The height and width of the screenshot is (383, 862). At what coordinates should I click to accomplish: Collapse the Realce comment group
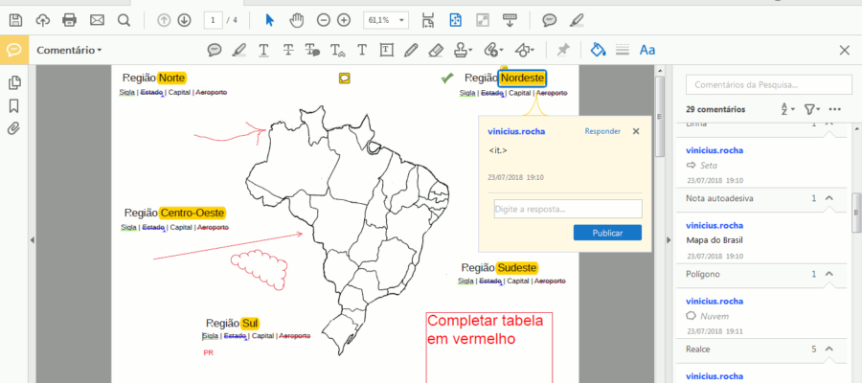pyautogui.click(x=829, y=349)
